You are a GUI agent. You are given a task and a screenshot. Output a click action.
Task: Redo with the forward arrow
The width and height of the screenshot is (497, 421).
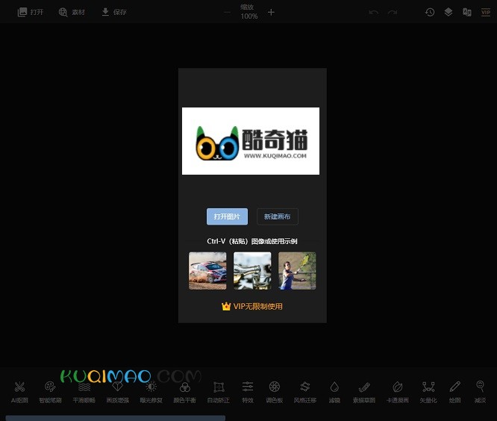393,13
